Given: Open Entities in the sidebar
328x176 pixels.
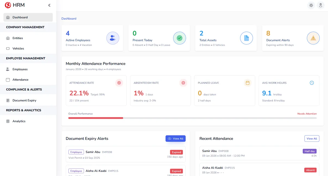Looking at the screenshot, I should (28, 38).
